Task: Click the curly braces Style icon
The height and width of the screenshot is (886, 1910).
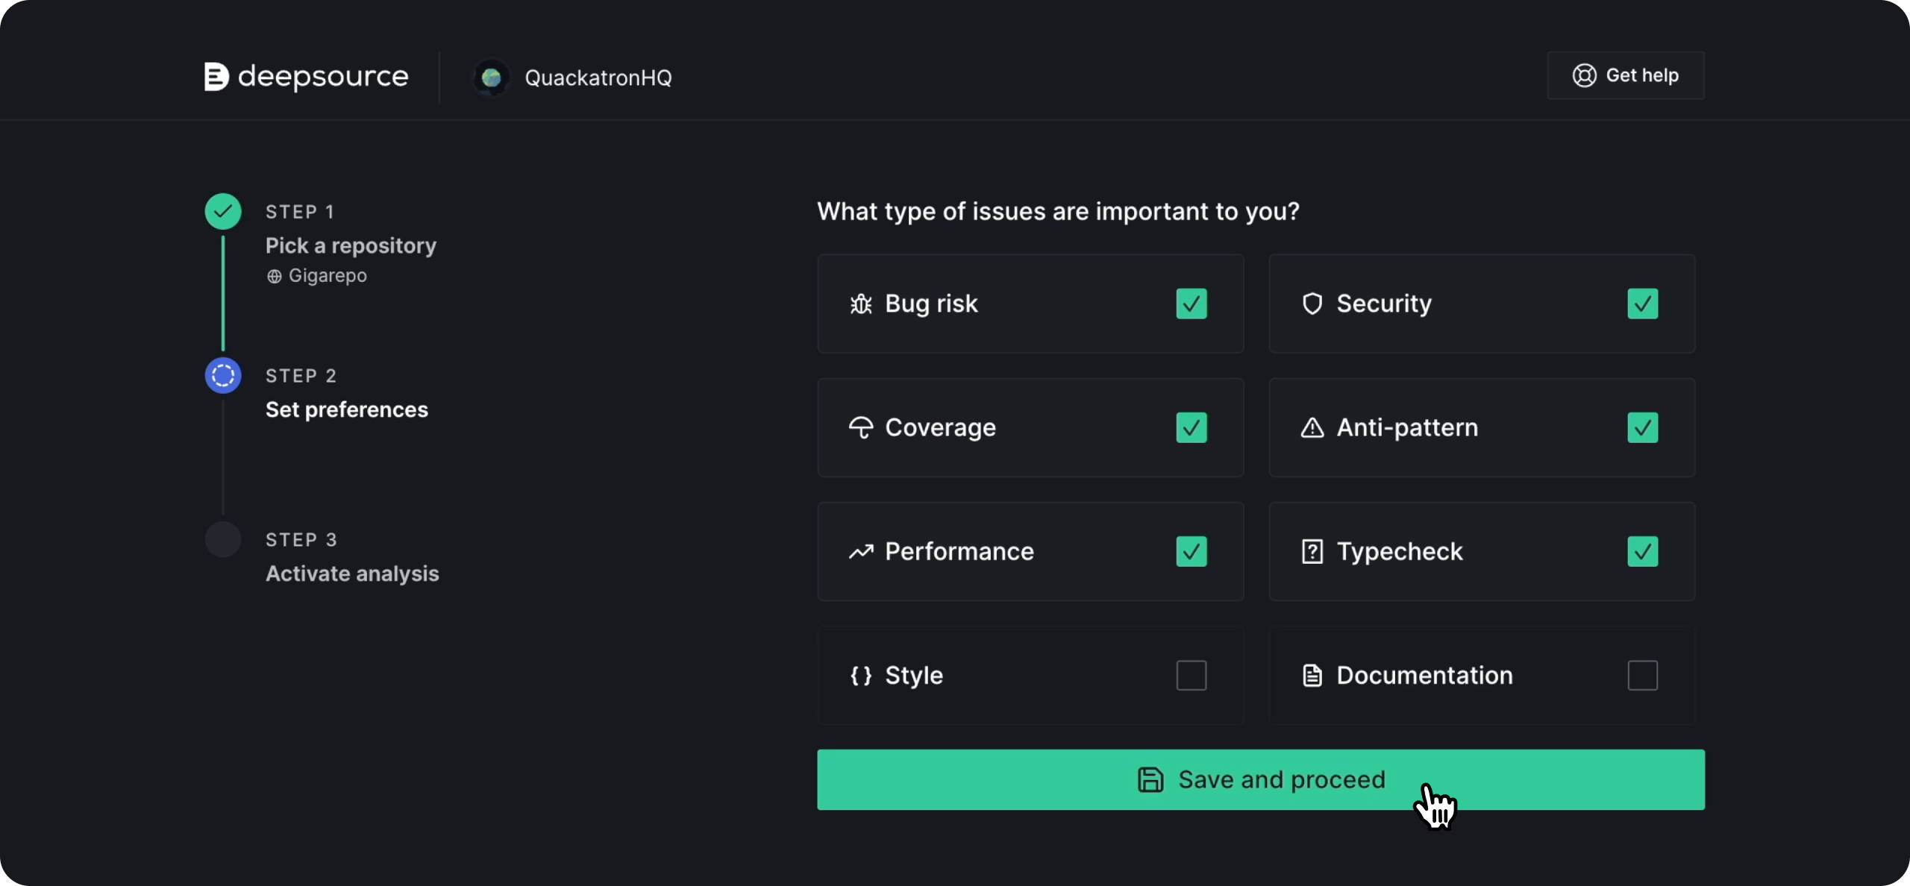Action: click(861, 676)
